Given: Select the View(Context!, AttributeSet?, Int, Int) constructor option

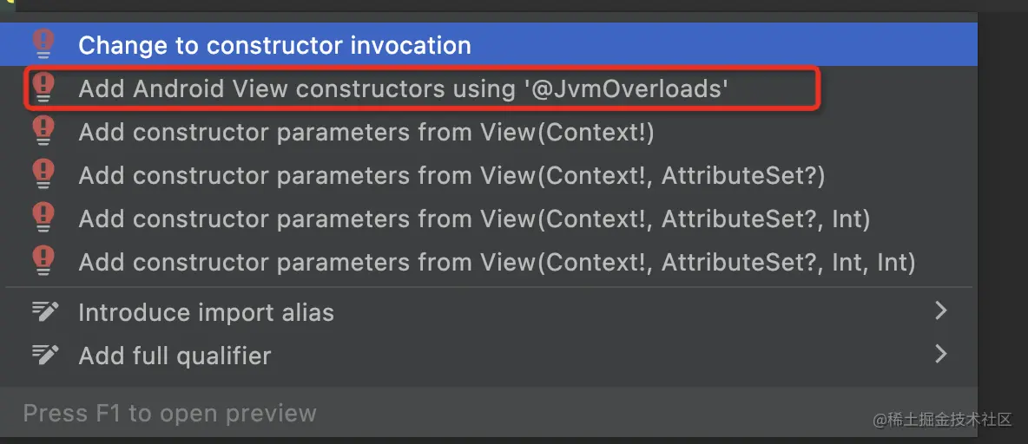Looking at the screenshot, I should [x=489, y=261].
